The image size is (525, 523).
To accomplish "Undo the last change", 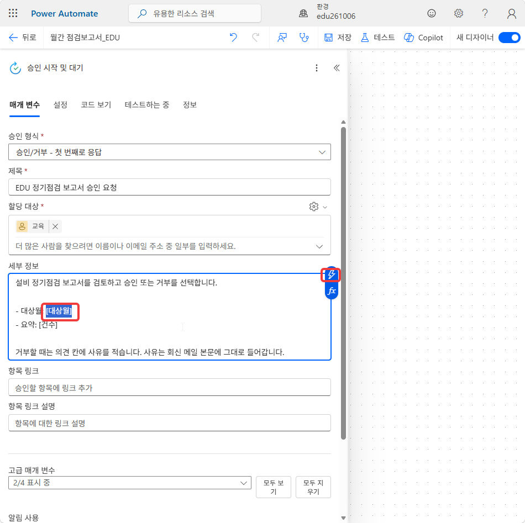I will tap(233, 37).
